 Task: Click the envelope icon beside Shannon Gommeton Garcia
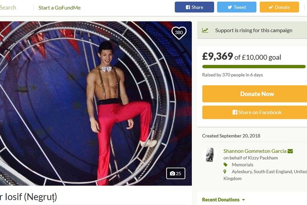pyautogui.click(x=290, y=151)
